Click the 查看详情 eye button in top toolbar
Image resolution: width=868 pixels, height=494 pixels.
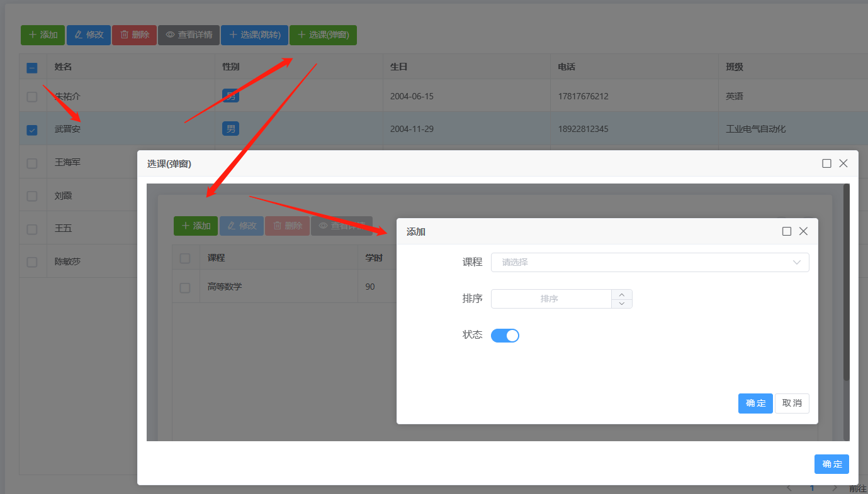click(x=189, y=35)
